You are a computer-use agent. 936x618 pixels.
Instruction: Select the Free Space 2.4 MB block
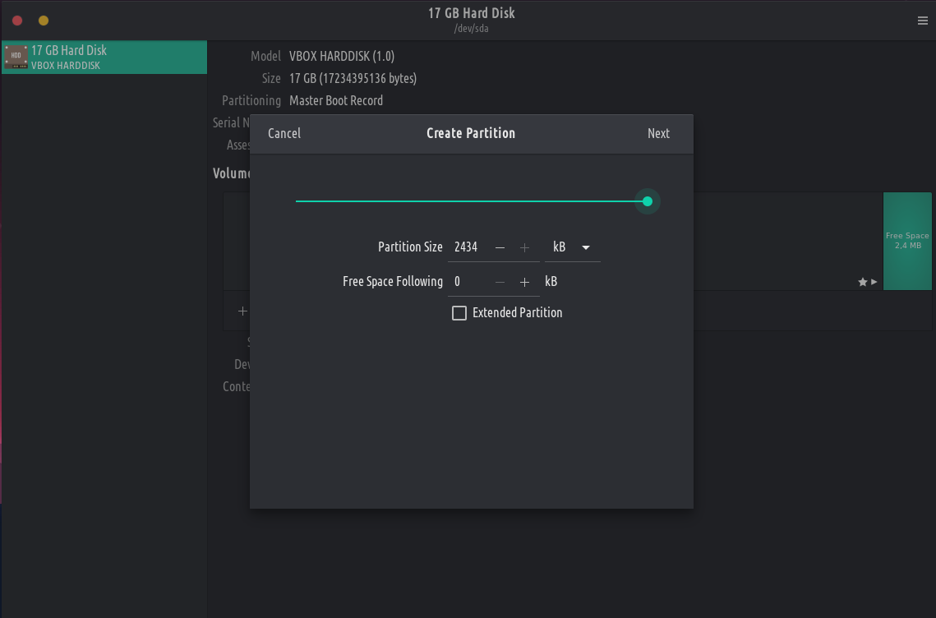coord(906,241)
